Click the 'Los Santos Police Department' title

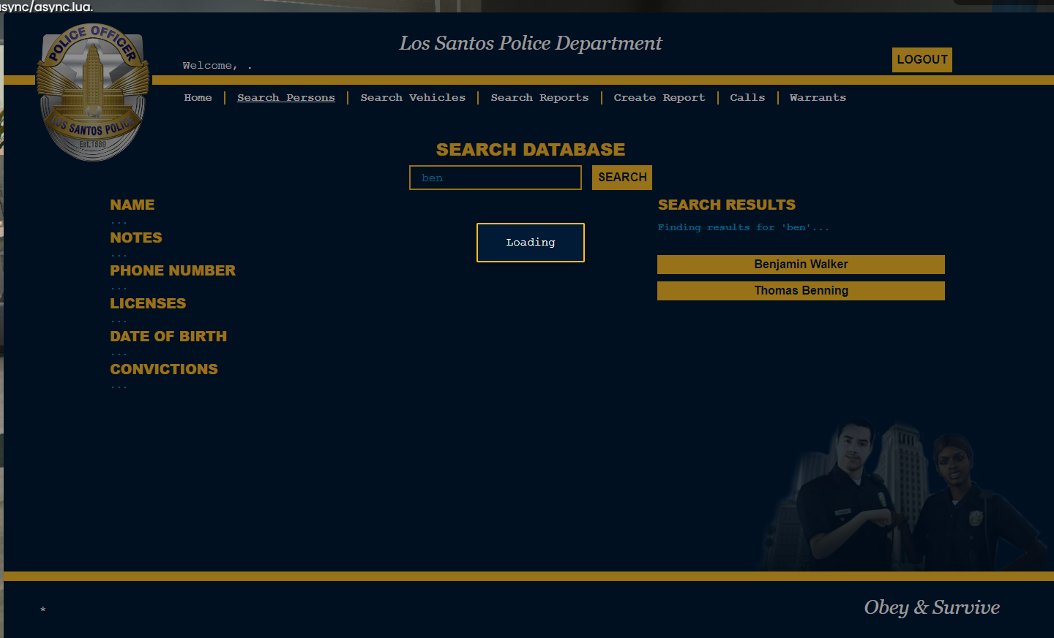(x=530, y=43)
